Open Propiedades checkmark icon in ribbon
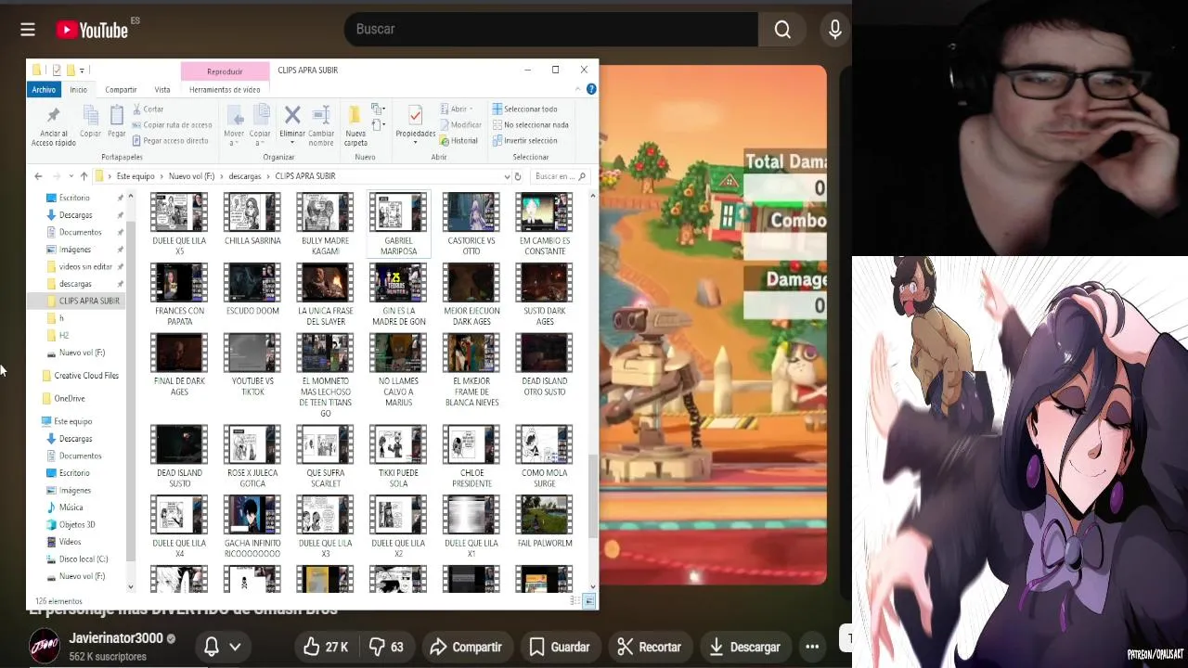 [x=415, y=116]
